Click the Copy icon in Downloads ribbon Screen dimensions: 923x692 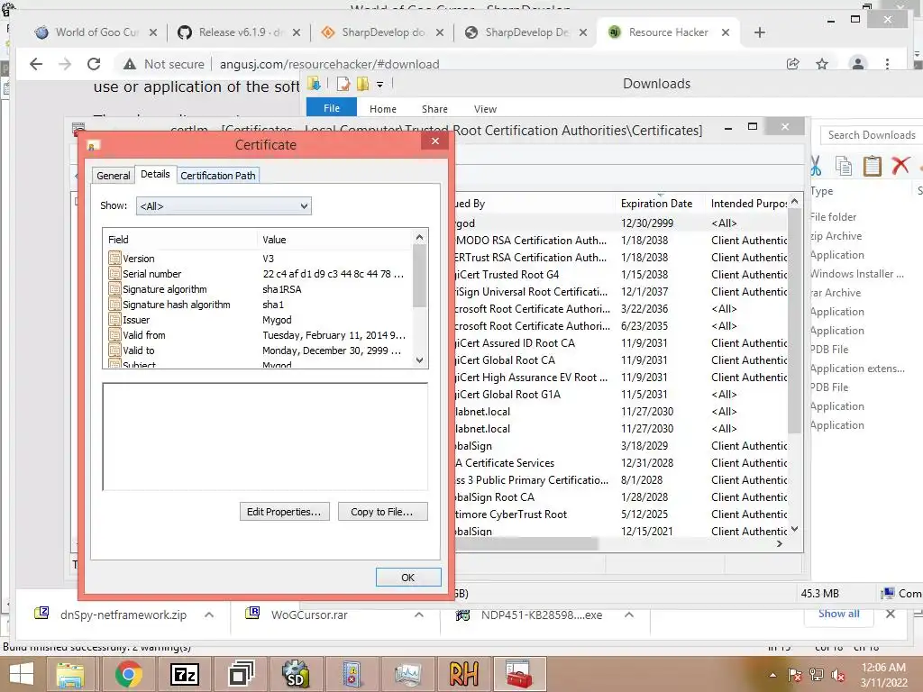(x=844, y=166)
